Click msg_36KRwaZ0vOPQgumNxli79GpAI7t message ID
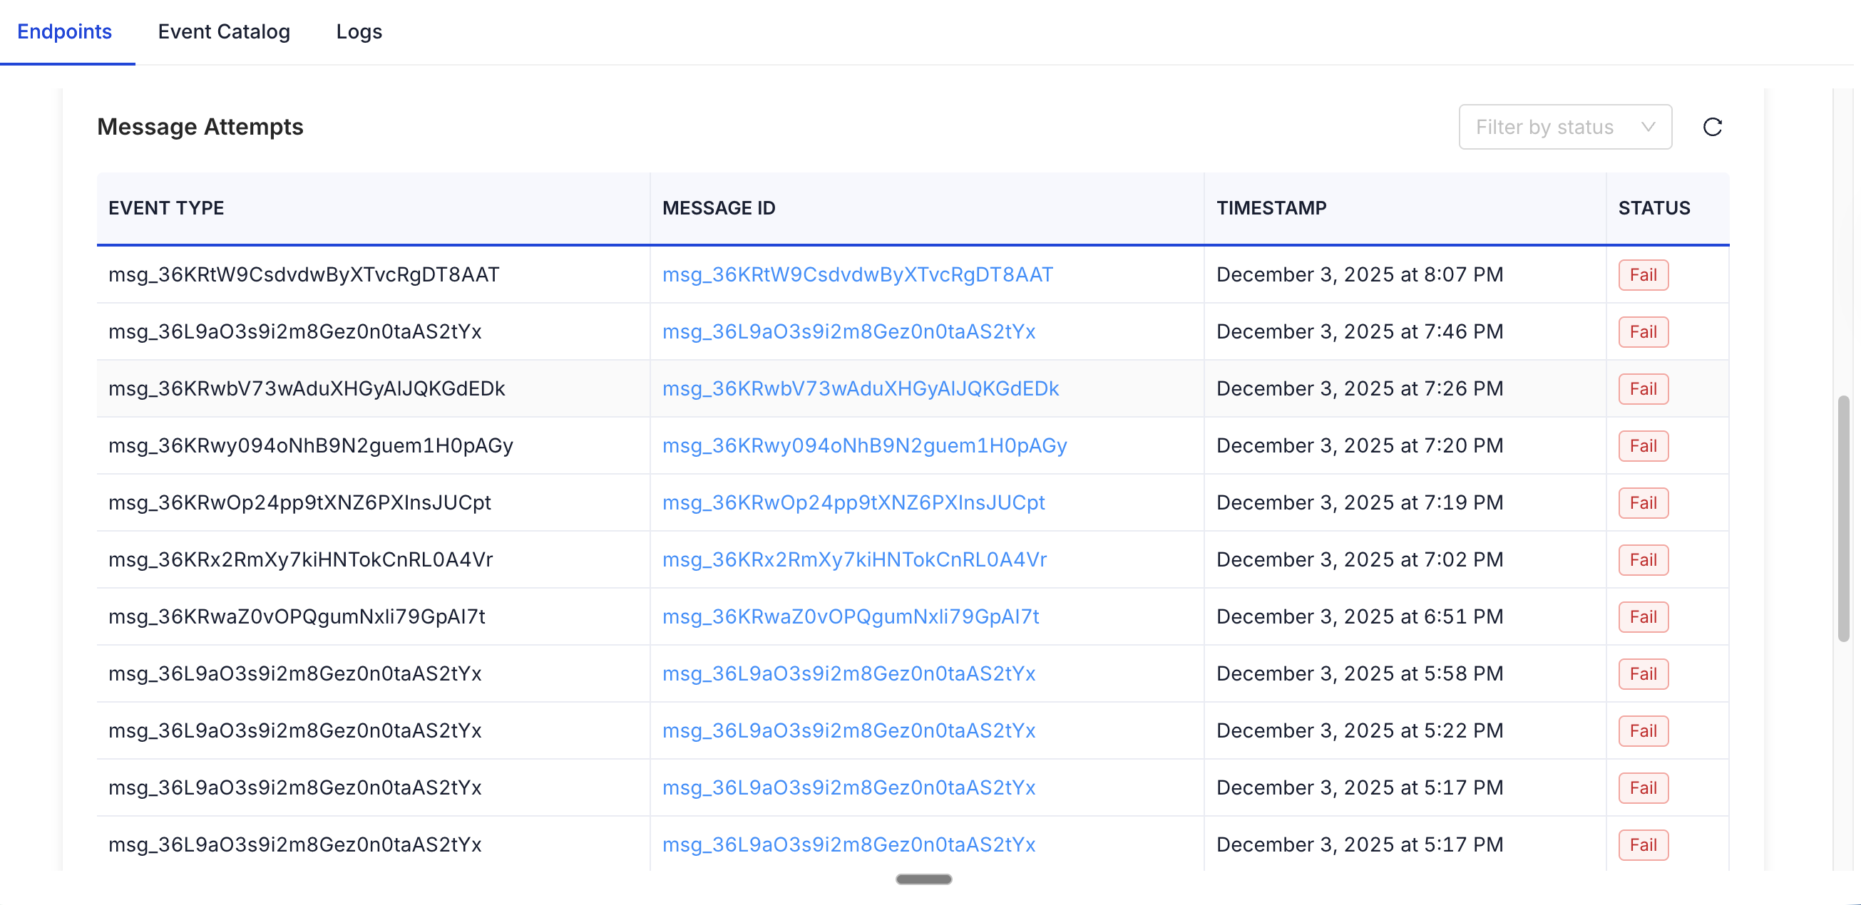This screenshot has width=1861, height=905. point(851,617)
